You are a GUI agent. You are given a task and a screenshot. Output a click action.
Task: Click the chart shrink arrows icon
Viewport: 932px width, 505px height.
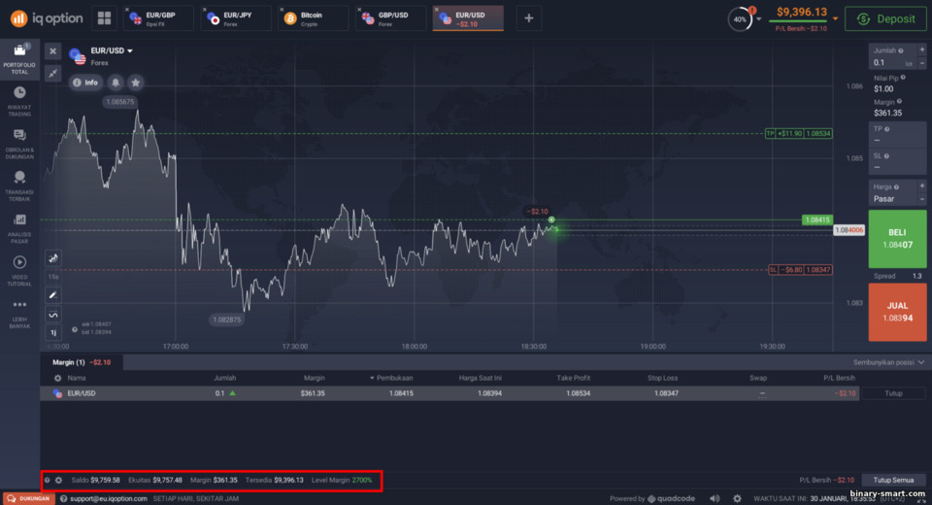point(52,73)
